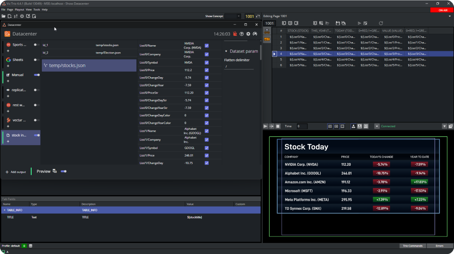This screenshot has height=254, width=454.
Task: Uncheck the List/0/Name checkbox
Action: tap(207, 46)
